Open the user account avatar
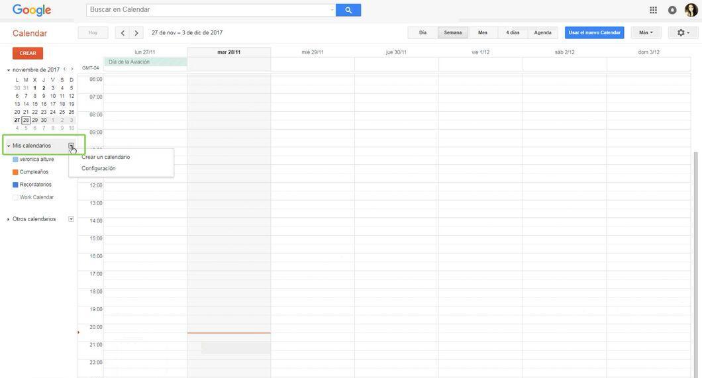Viewport: 702px width, 378px height. click(691, 10)
